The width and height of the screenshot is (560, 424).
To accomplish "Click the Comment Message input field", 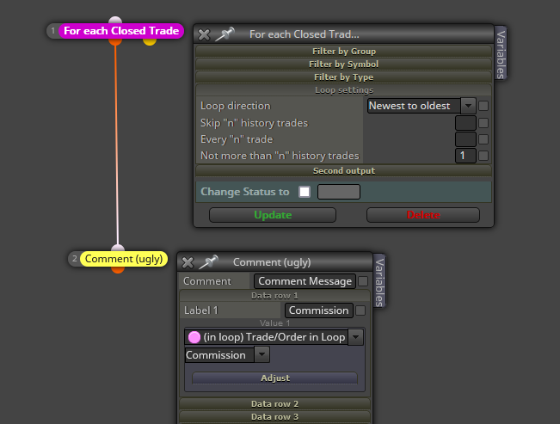I will pyautogui.click(x=305, y=281).
